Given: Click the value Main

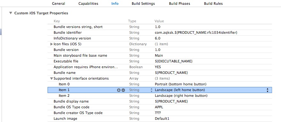Looking at the screenshot, I should (159, 55).
